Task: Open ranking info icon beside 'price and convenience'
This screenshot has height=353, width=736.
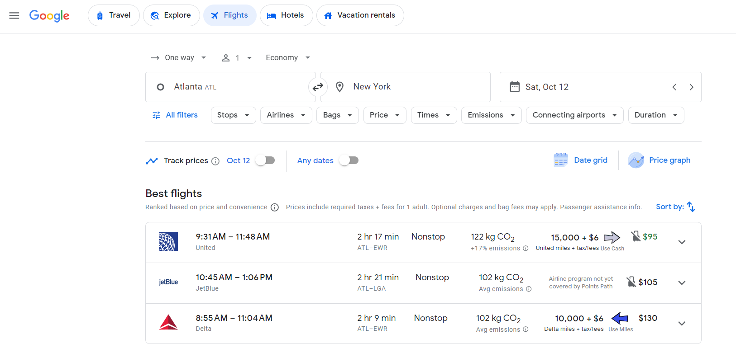Action: 275,207
